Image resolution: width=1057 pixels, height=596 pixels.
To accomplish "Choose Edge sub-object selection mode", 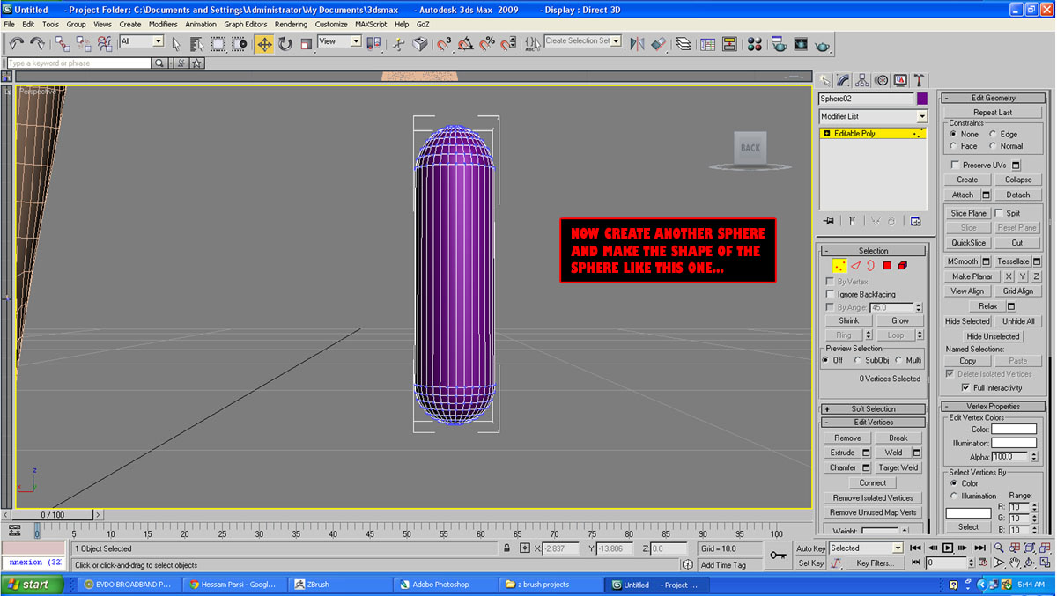I will pos(854,265).
